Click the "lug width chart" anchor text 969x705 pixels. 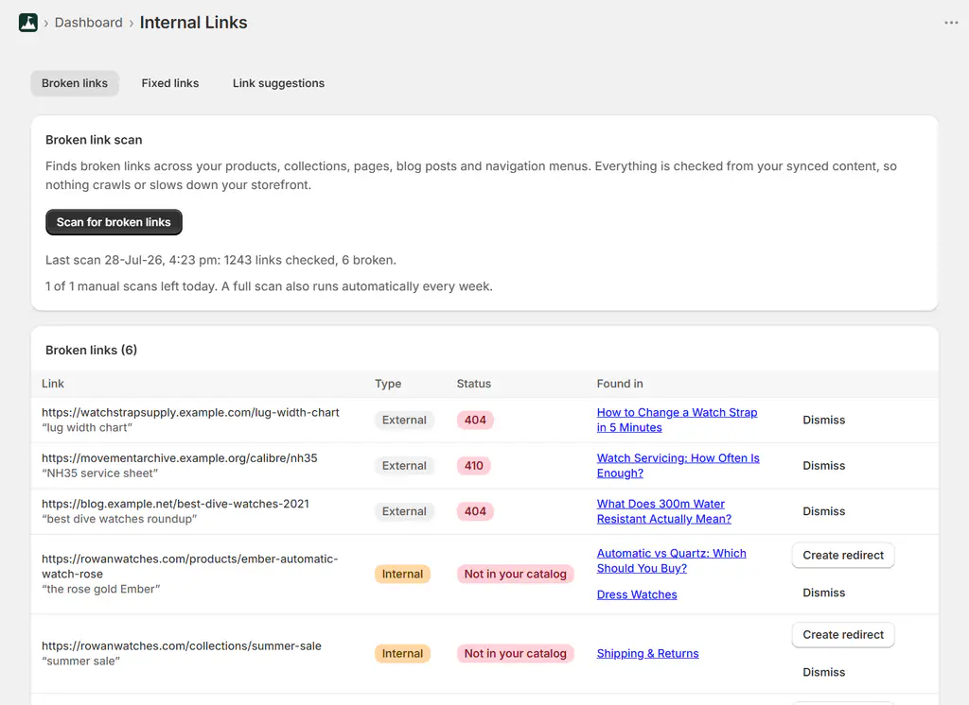point(87,428)
